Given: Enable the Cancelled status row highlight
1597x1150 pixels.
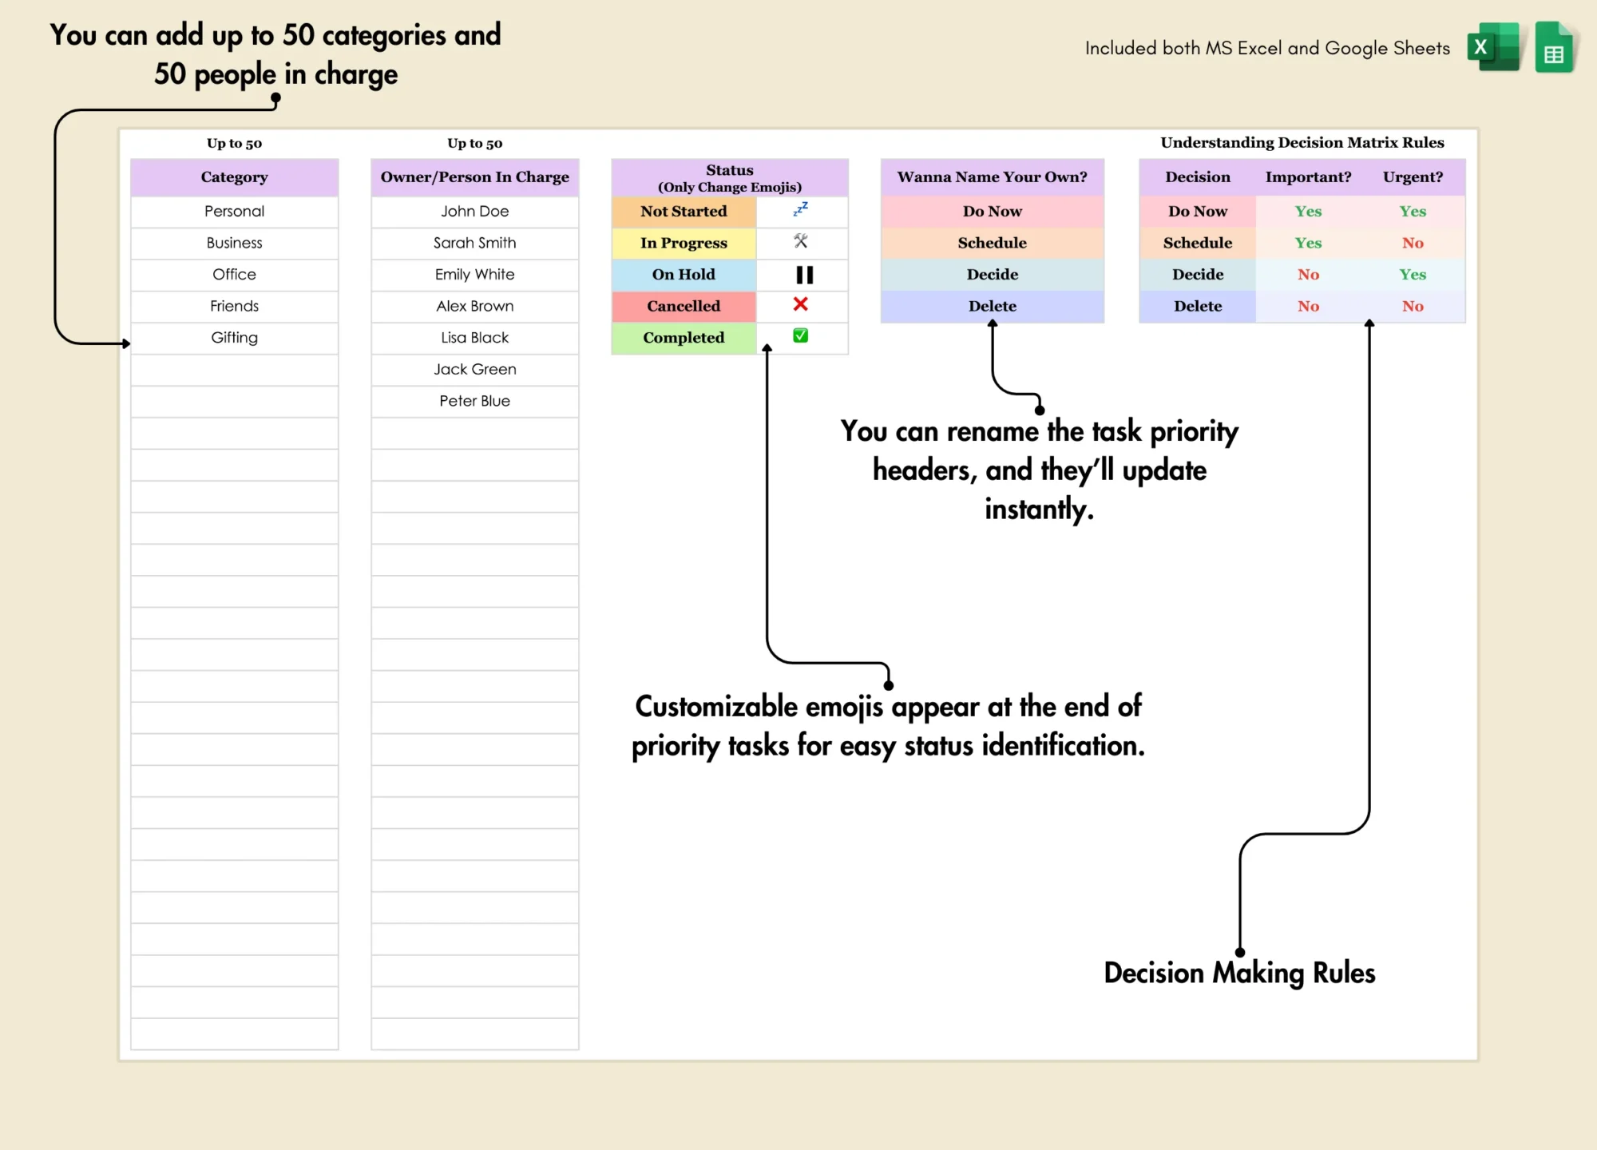Looking at the screenshot, I should (682, 307).
